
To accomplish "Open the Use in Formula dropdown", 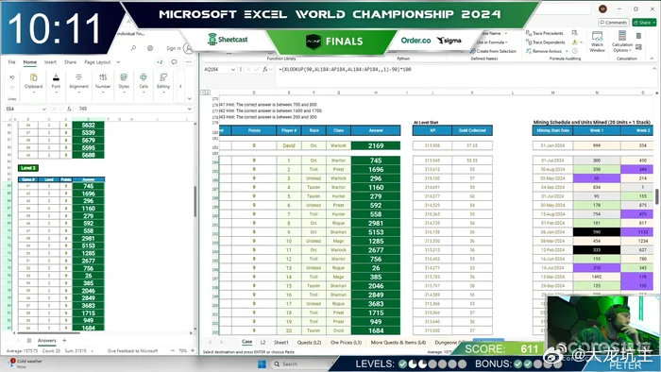I will coord(492,42).
